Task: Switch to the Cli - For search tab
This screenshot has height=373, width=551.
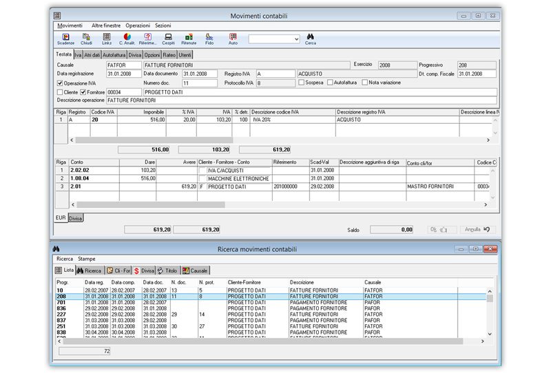Action: (x=118, y=270)
